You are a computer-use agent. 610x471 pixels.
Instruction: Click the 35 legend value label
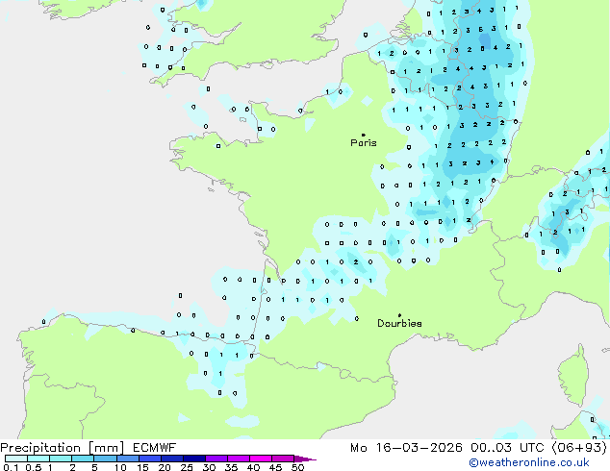click(x=232, y=467)
